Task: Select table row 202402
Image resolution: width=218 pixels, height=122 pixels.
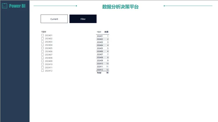Action: pyautogui.click(x=103, y=39)
